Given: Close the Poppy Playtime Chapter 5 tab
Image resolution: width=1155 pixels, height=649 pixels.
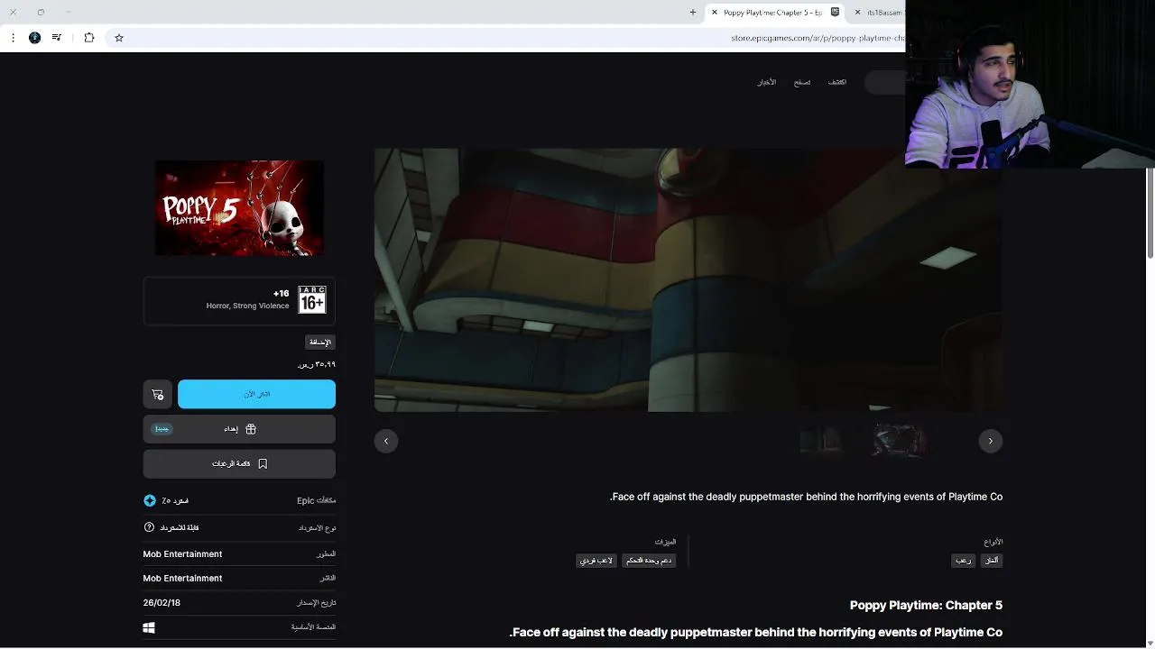Looking at the screenshot, I should pyautogui.click(x=715, y=13).
